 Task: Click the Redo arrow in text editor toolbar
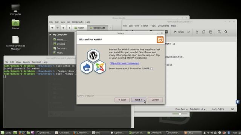(x=188, y=32)
